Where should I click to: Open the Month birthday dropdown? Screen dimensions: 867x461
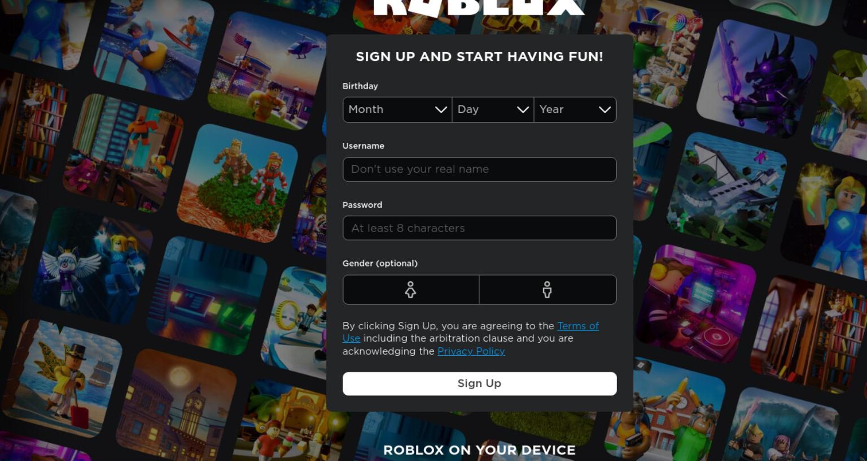point(397,110)
